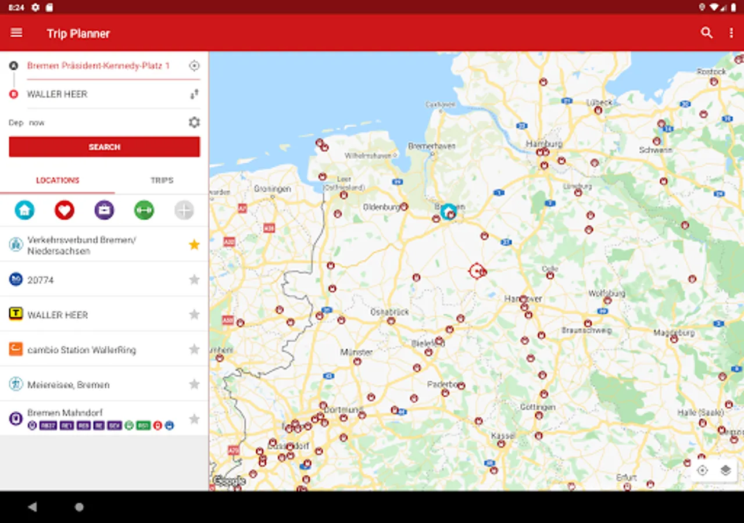
Task: Swap origin and destination
Action: 194,94
